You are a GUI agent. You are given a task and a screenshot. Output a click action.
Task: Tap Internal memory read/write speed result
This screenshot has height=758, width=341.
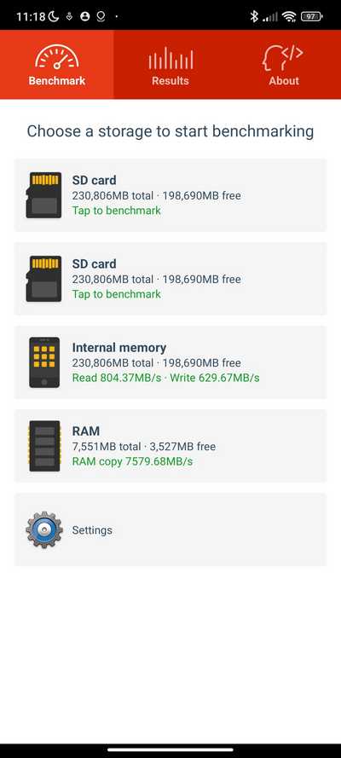pyautogui.click(x=165, y=378)
